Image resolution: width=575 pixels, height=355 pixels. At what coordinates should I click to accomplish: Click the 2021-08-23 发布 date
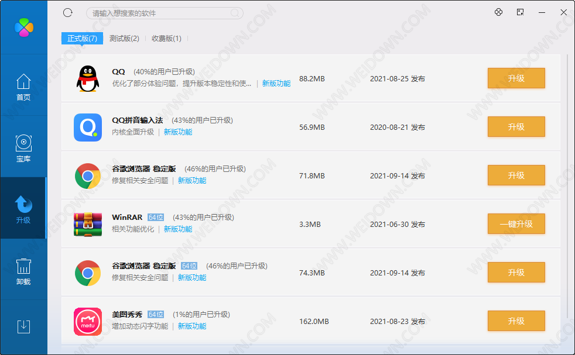398,321
